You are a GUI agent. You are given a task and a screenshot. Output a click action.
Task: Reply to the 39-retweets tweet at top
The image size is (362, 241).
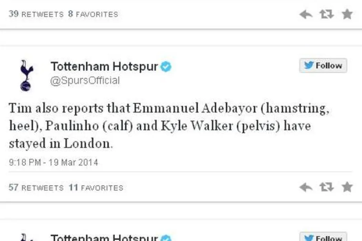pos(306,14)
